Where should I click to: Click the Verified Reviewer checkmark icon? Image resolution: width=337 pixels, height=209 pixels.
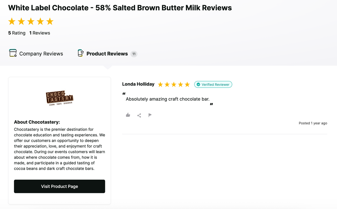tap(199, 84)
